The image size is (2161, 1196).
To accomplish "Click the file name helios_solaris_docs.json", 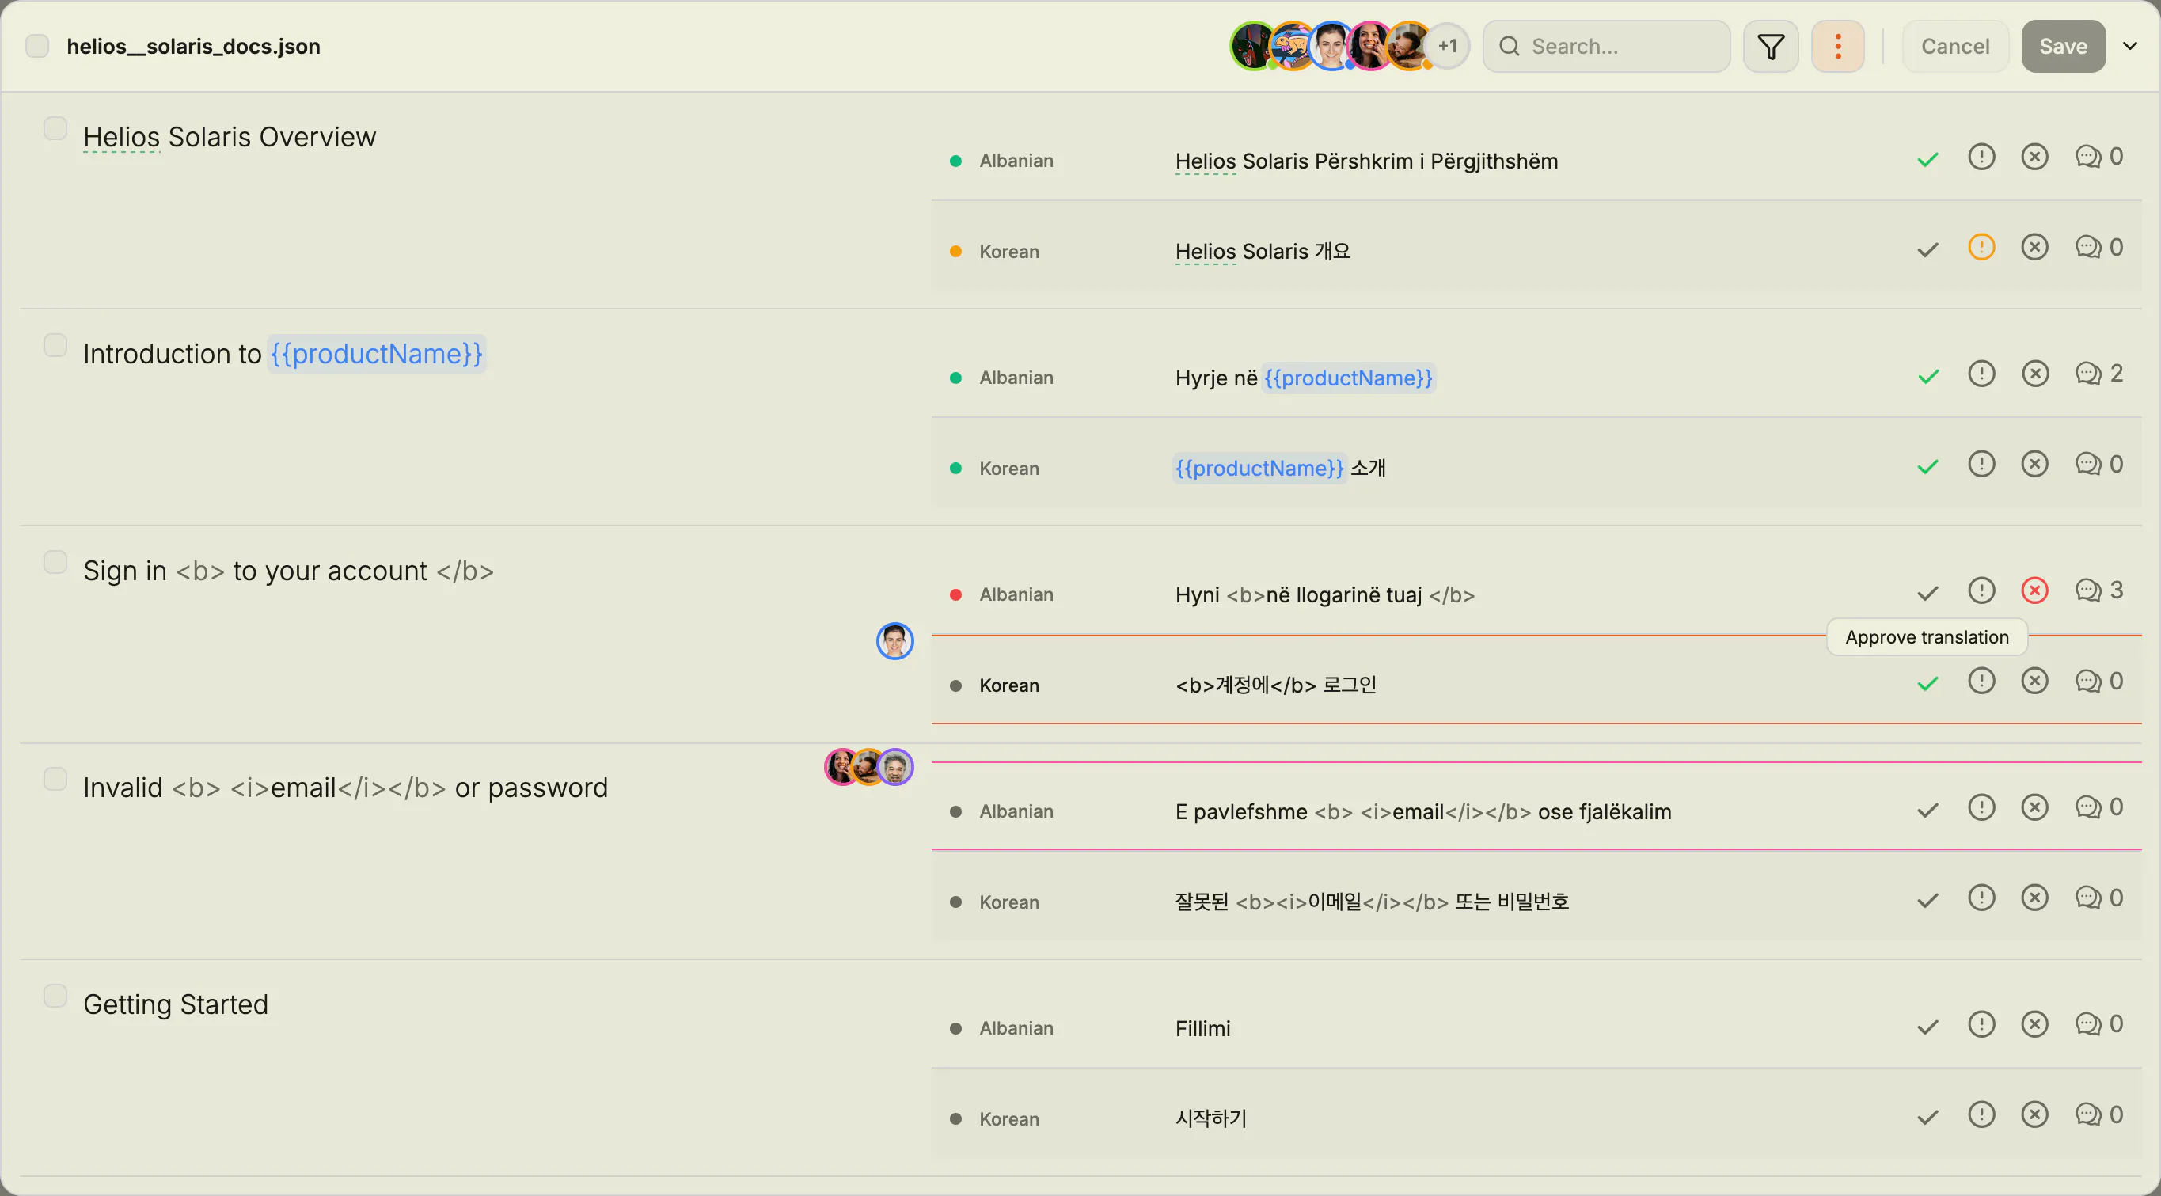I will 193,46.
